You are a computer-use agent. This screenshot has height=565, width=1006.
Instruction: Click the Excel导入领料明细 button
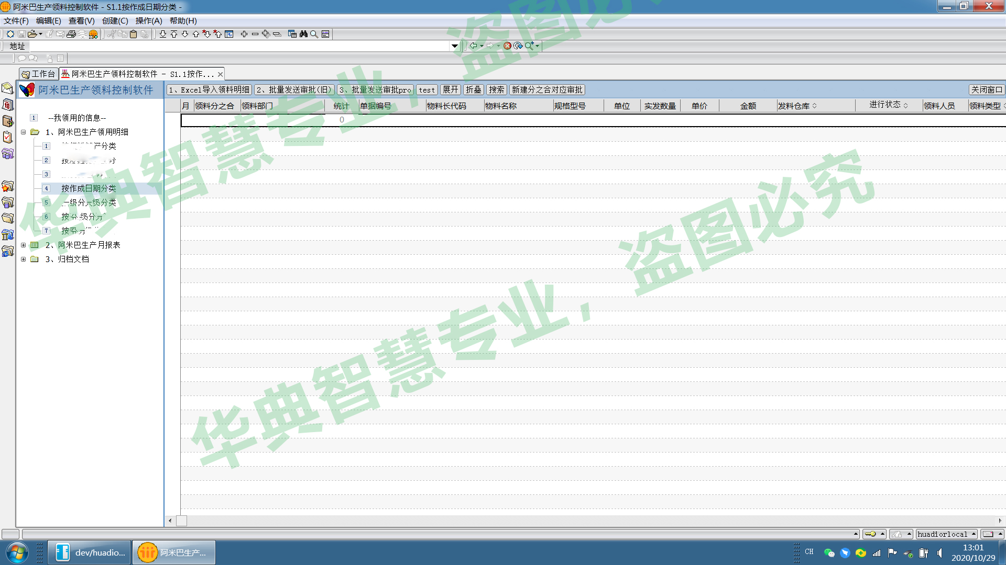tap(209, 90)
